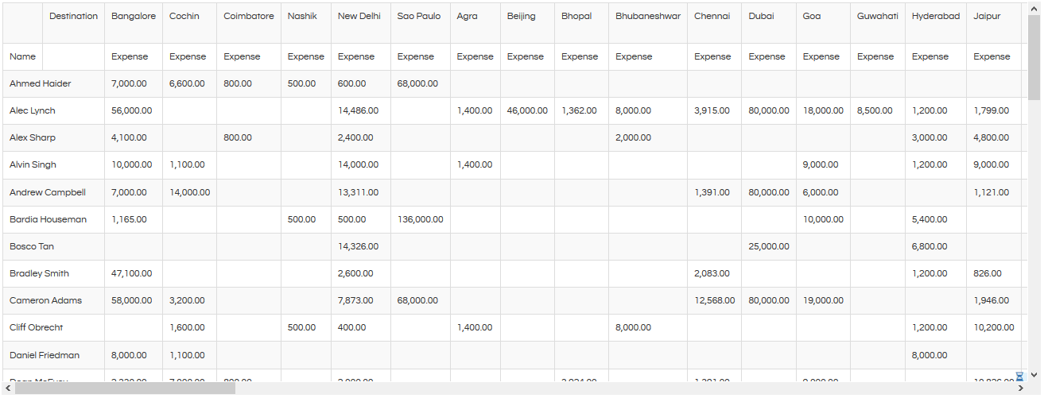1044x398 pixels.
Task: Click the 5,400.00 Hyderabad cell
Action: [x=936, y=219]
